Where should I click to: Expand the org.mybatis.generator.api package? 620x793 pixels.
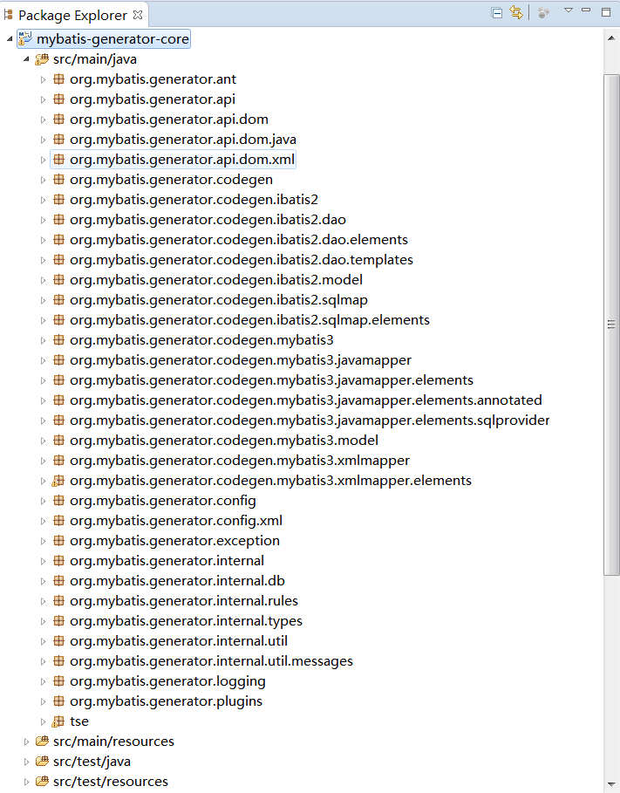(43, 99)
